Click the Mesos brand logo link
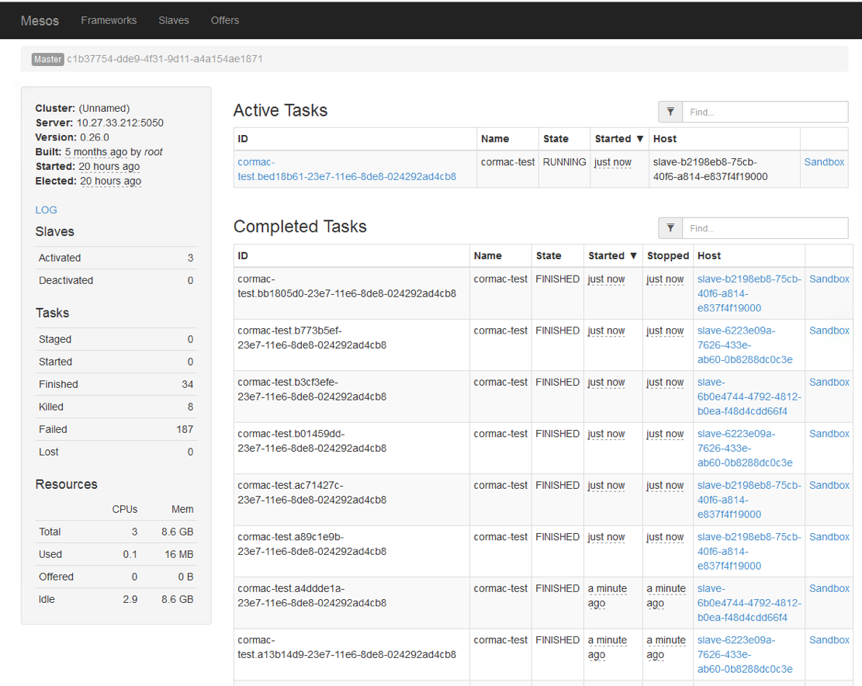This screenshot has width=862, height=686. pyautogui.click(x=40, y=20)
